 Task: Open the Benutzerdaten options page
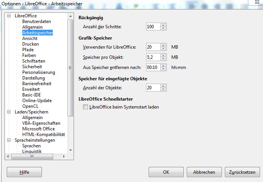tap(36, 21)
